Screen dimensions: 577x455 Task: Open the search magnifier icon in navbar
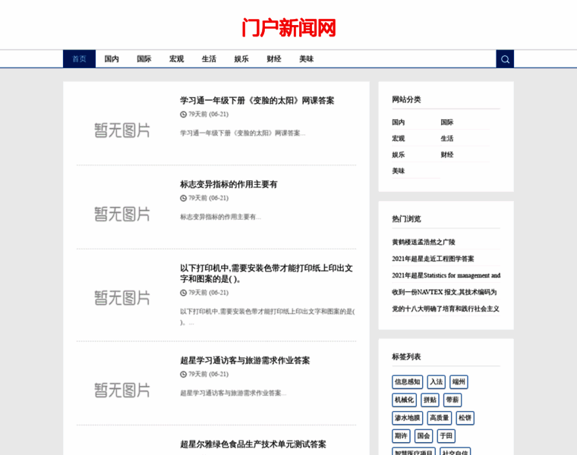pos(505,59)
